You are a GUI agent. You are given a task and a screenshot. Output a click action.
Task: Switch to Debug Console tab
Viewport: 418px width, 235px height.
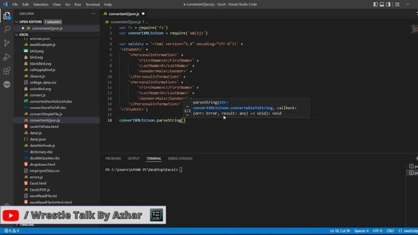pyautogui.click(x=180, y=159)
